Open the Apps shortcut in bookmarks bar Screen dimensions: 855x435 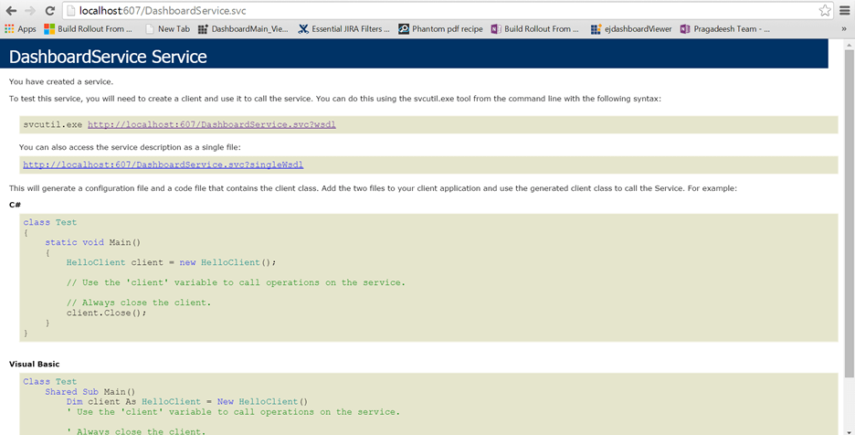20,29
